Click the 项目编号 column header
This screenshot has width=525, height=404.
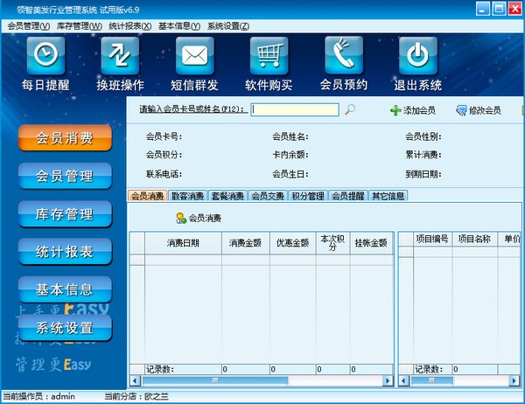[432, 240]
